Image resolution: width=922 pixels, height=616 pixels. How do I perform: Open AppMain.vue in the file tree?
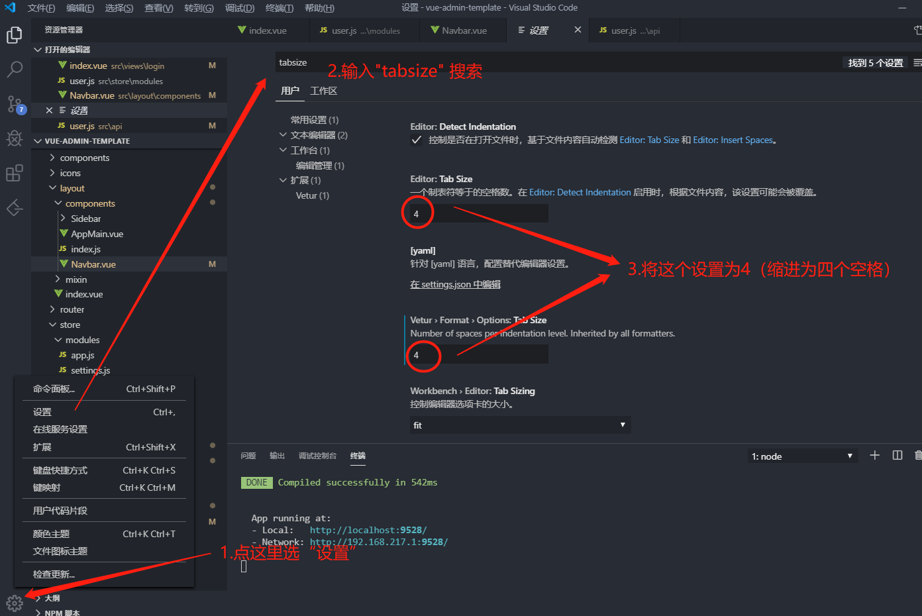coord(97,234)
